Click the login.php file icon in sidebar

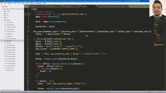(5, 41)
